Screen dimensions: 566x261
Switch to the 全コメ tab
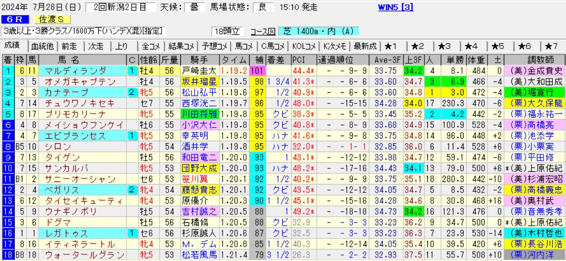click(x=151, y=46)
